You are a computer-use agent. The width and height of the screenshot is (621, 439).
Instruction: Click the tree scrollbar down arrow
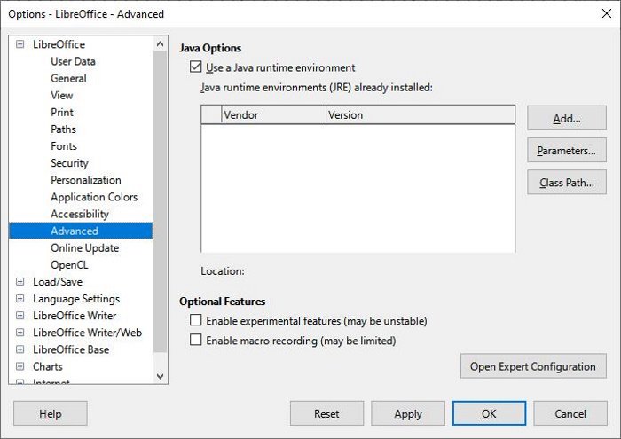coord(160,376)
